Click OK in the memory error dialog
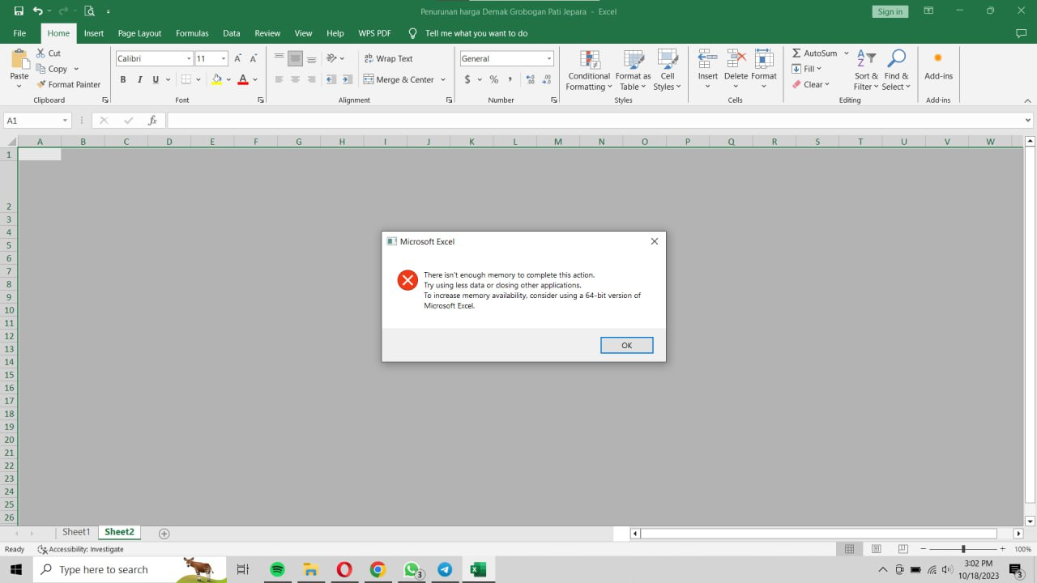 coord(626,345)
